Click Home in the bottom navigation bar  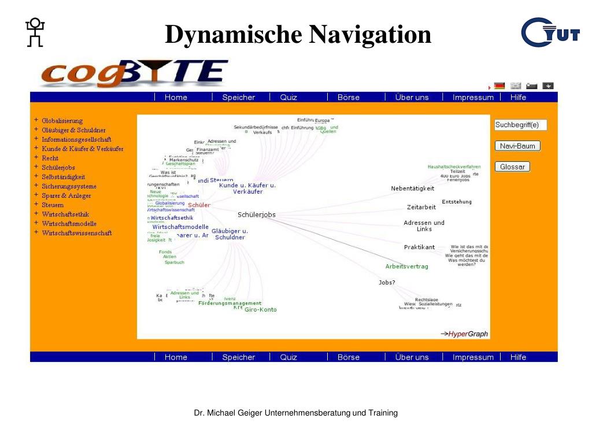[176, 357]
